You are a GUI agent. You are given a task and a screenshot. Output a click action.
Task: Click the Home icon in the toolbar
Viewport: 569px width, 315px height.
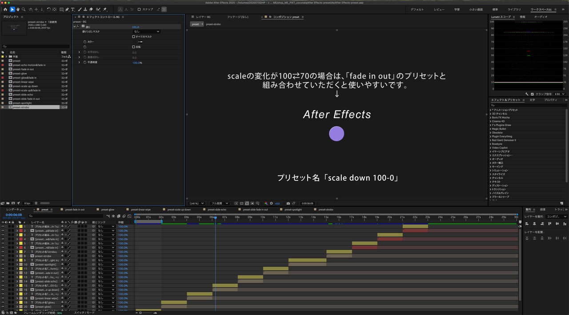pyautogui.click(x=5, y=9)
